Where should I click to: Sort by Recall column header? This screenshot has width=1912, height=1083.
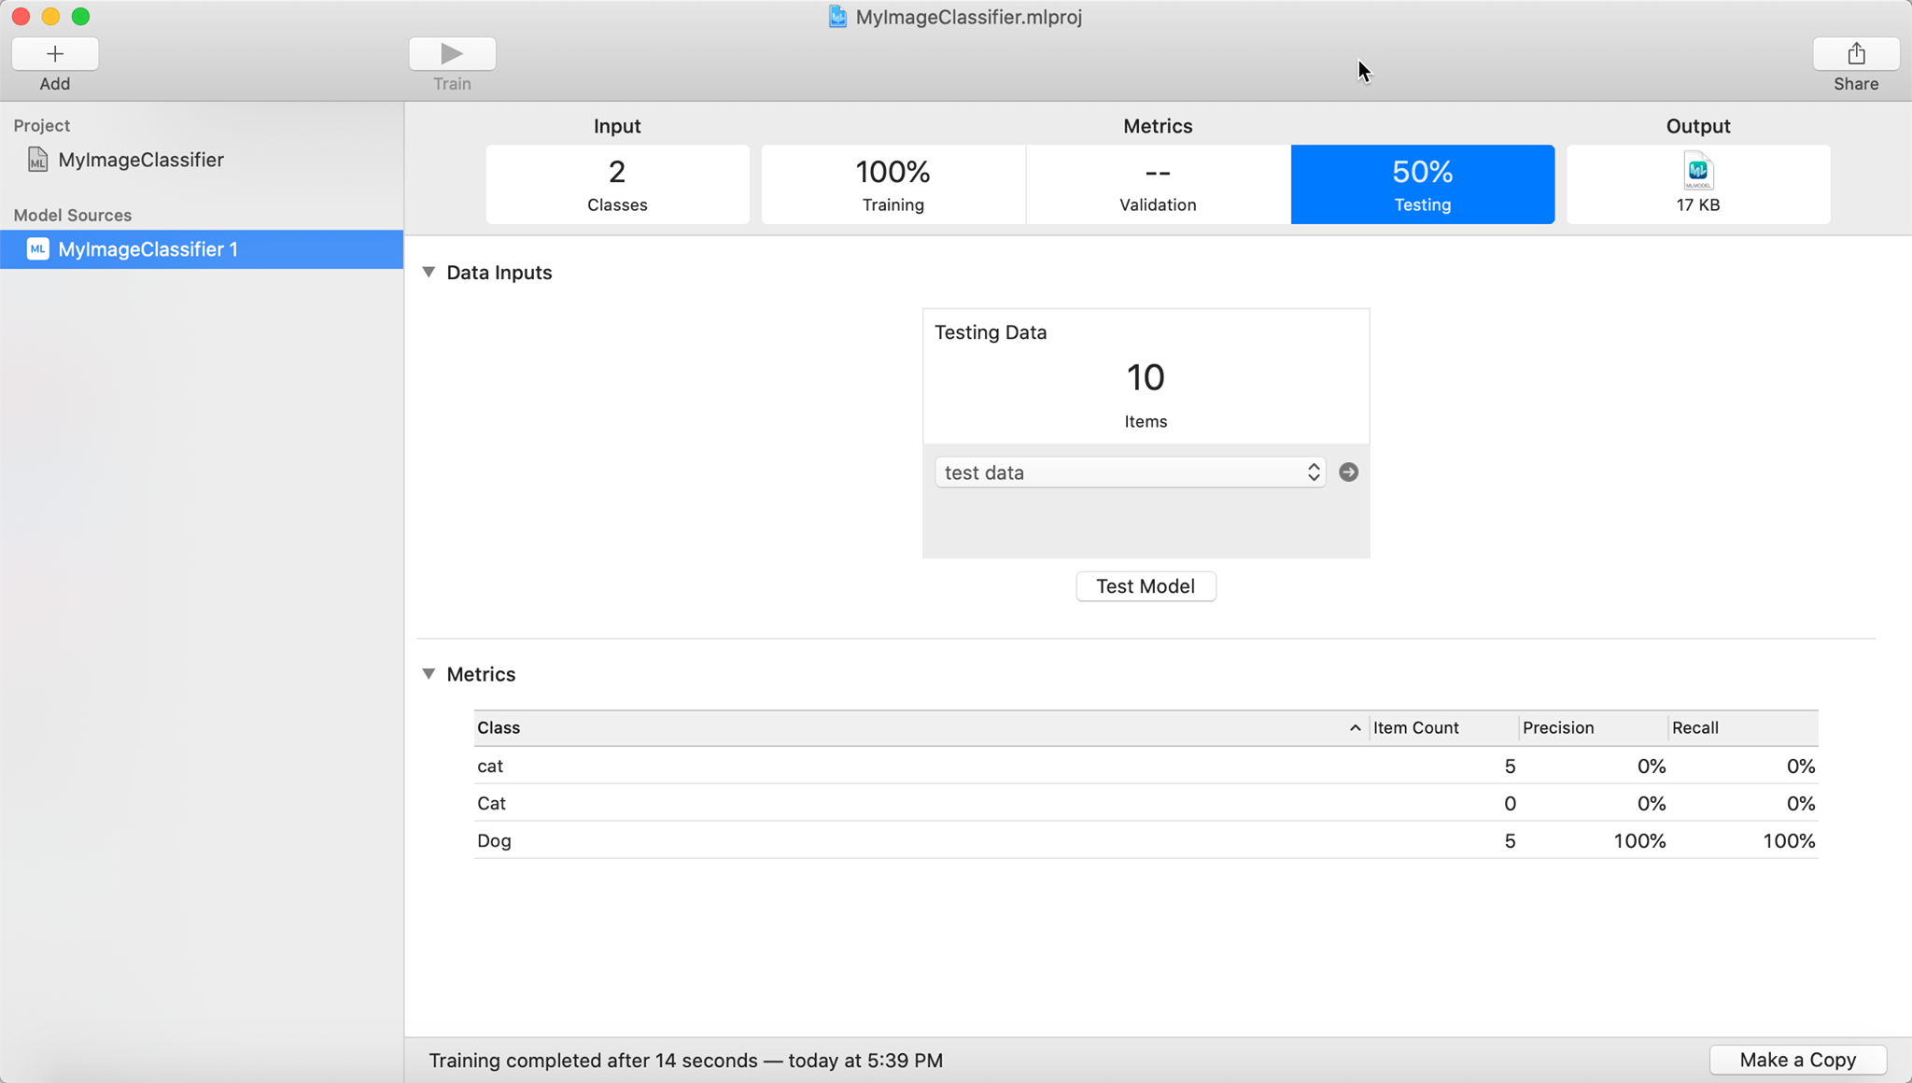[x=1742, y=728]
